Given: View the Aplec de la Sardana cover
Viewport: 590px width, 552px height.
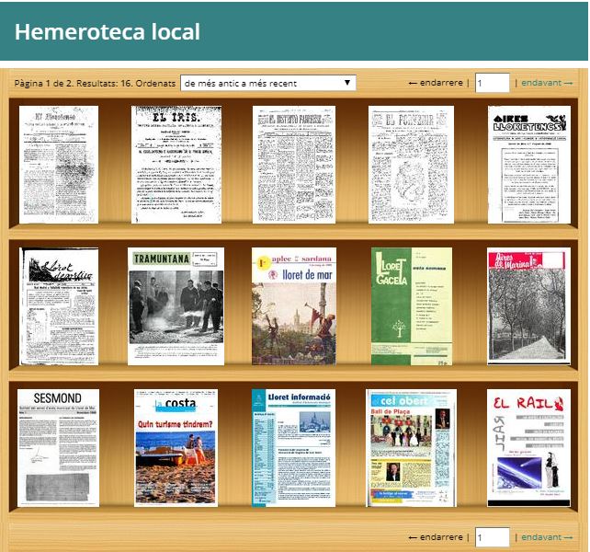Looking at the screenshot, I should click(x=293, y=306).
